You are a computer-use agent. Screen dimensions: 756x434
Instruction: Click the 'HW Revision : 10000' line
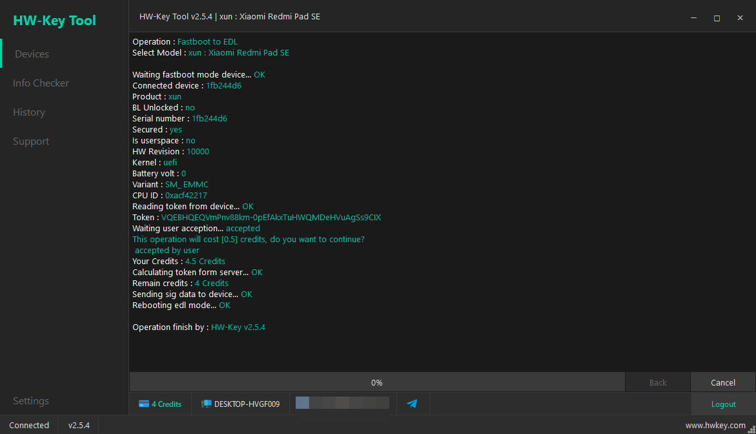coord(170,152)
